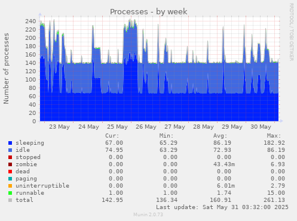
Task: Click the 'Min:' column header
Action: coord(166,136)
